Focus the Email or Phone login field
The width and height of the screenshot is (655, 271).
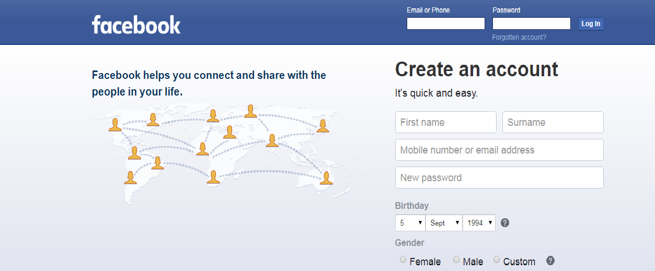446,23
